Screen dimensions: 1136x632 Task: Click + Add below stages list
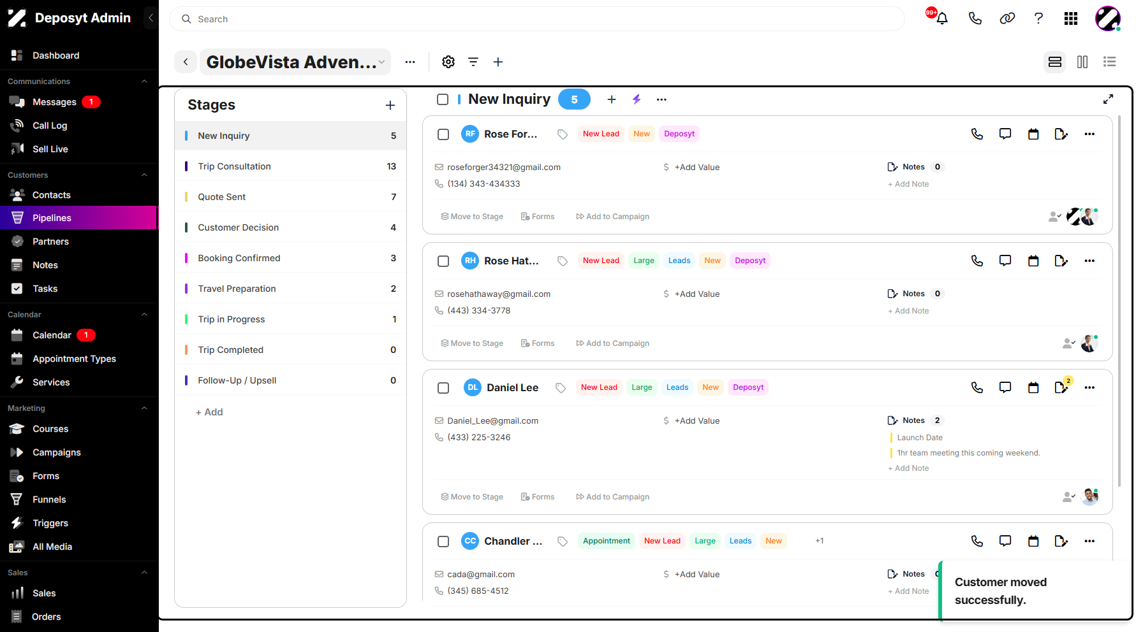tap(209, 412)
